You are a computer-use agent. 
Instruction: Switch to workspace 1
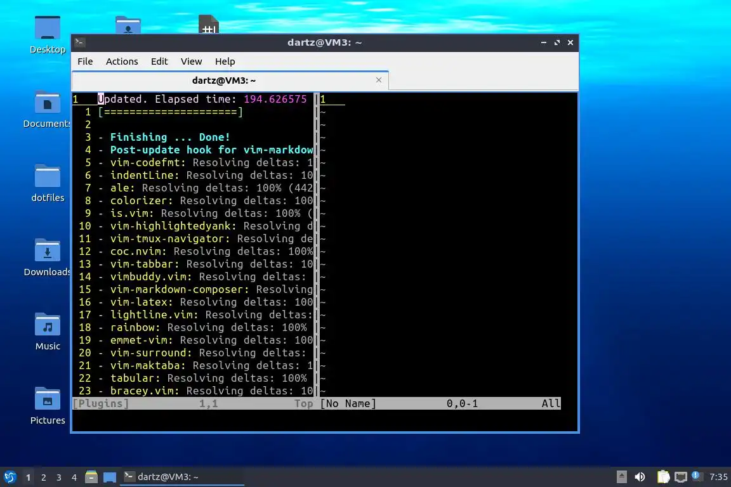point(28,477)
